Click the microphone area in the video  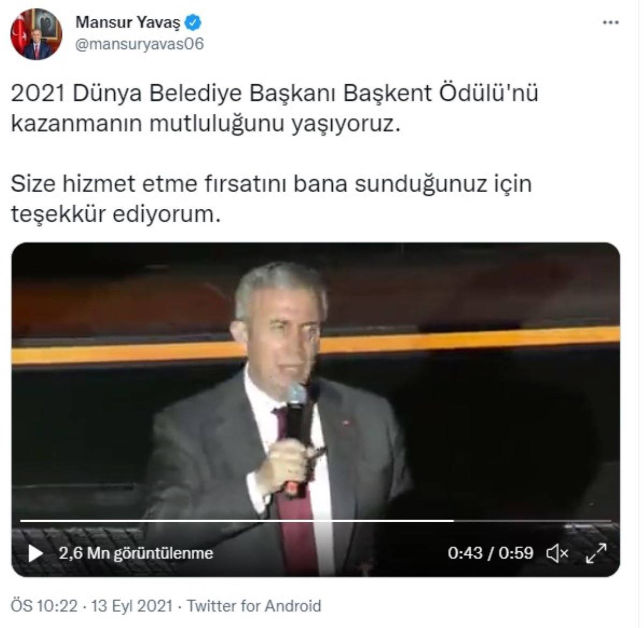coord(296,411)
